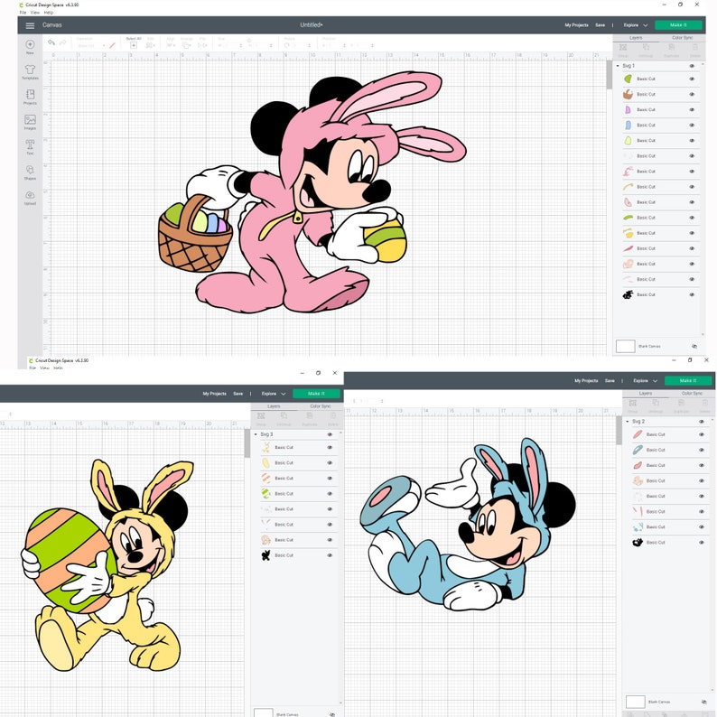
Task: Click the Upload cloud icon
Action: pos(30,195)
